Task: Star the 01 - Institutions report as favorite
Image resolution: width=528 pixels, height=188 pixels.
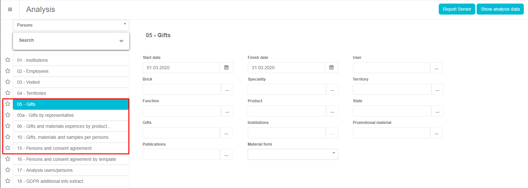Action: tap(8, 60)
